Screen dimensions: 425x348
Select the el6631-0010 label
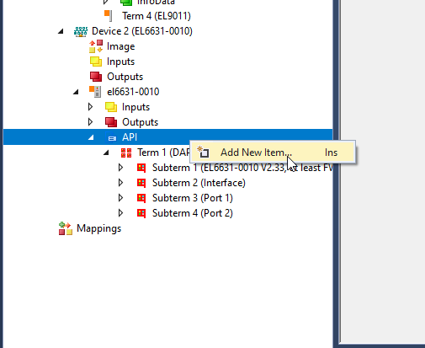pos(133,92)
